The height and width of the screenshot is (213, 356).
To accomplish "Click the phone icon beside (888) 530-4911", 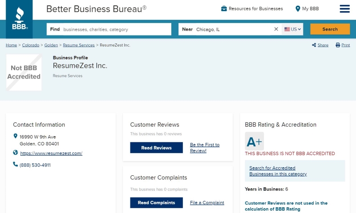I will tap(15, 164).
